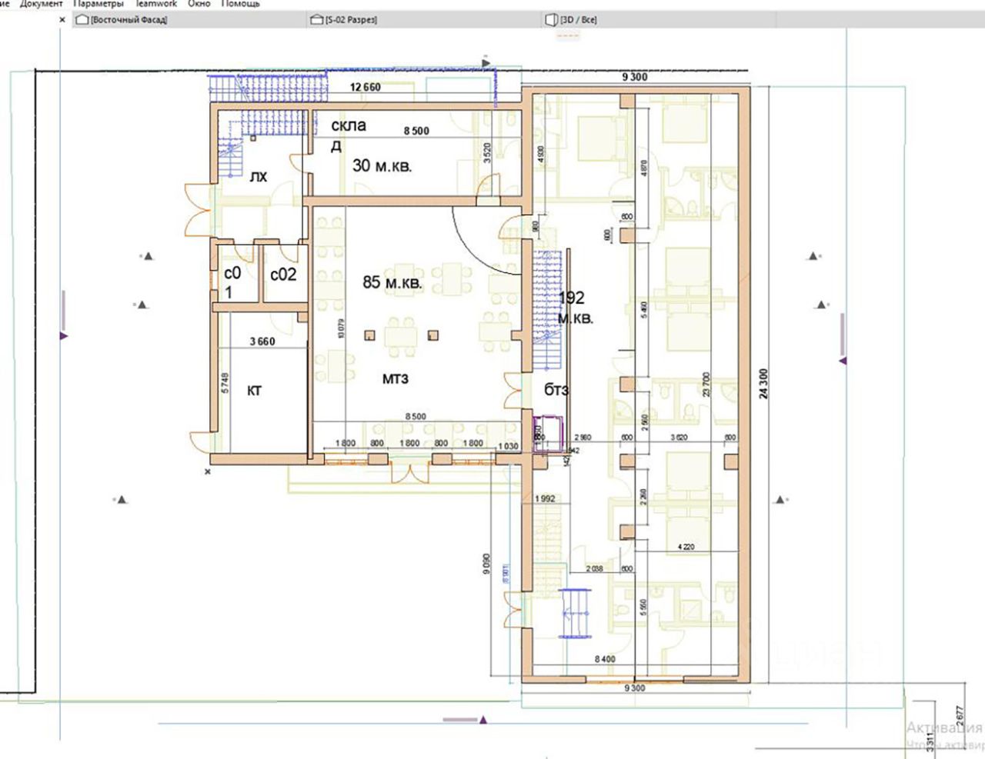Select the 1 992 dimension text
The height and width of the screenshot is (759, 985).
[544, 499]
